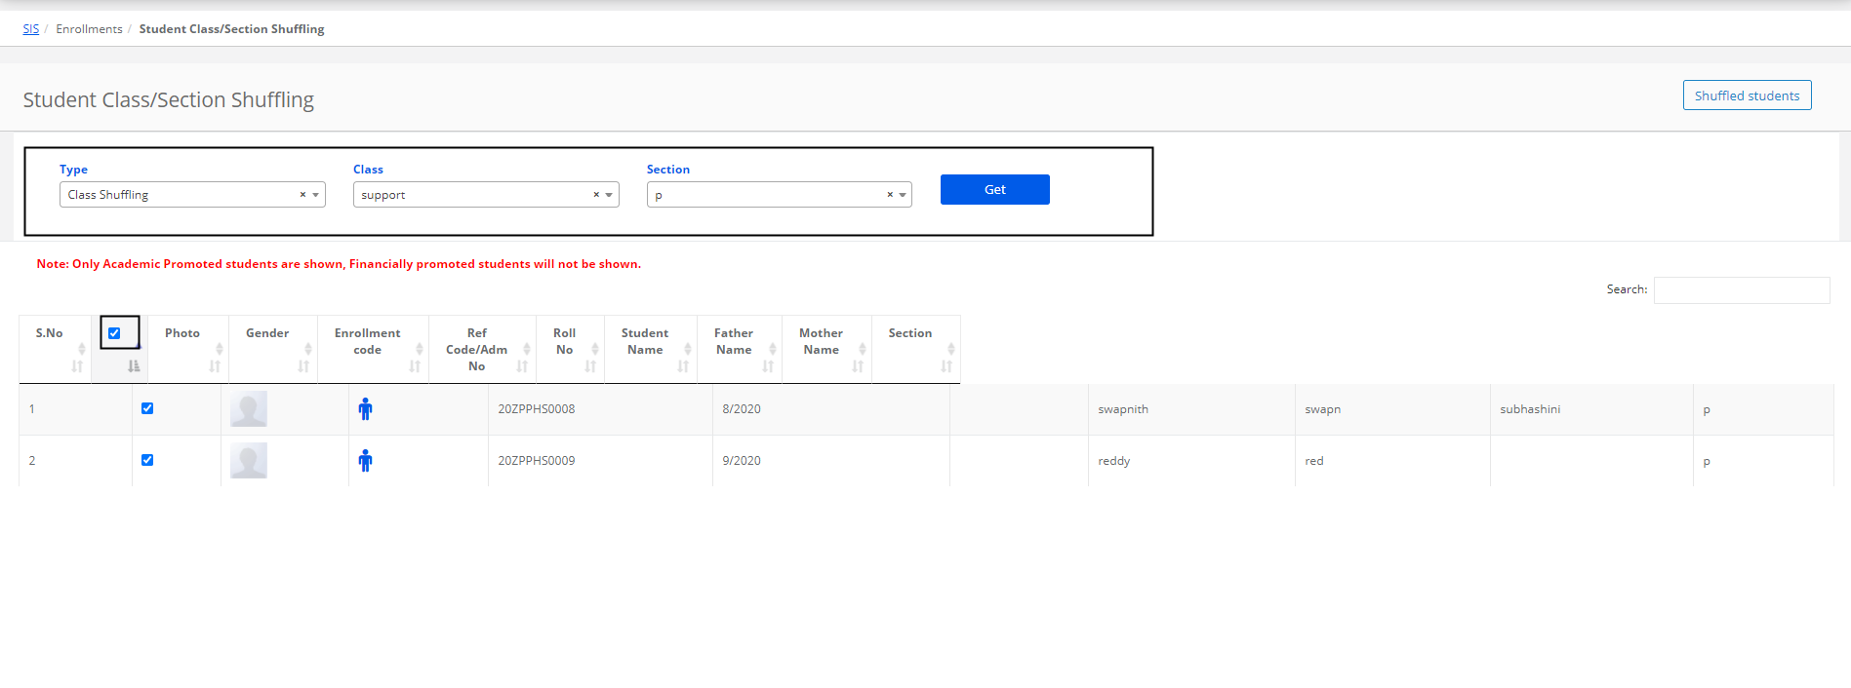Uncheck the checkbox for student swapnith
Viewport: 1851px width, 688px height.
(x=147, y=408)
